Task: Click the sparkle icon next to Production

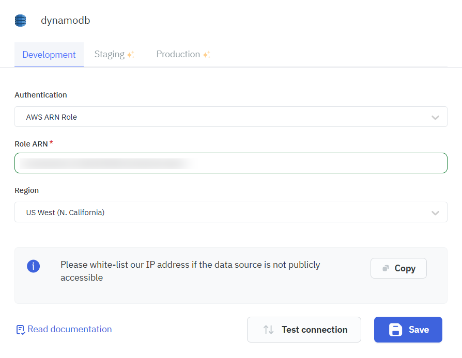Action: 207,54
